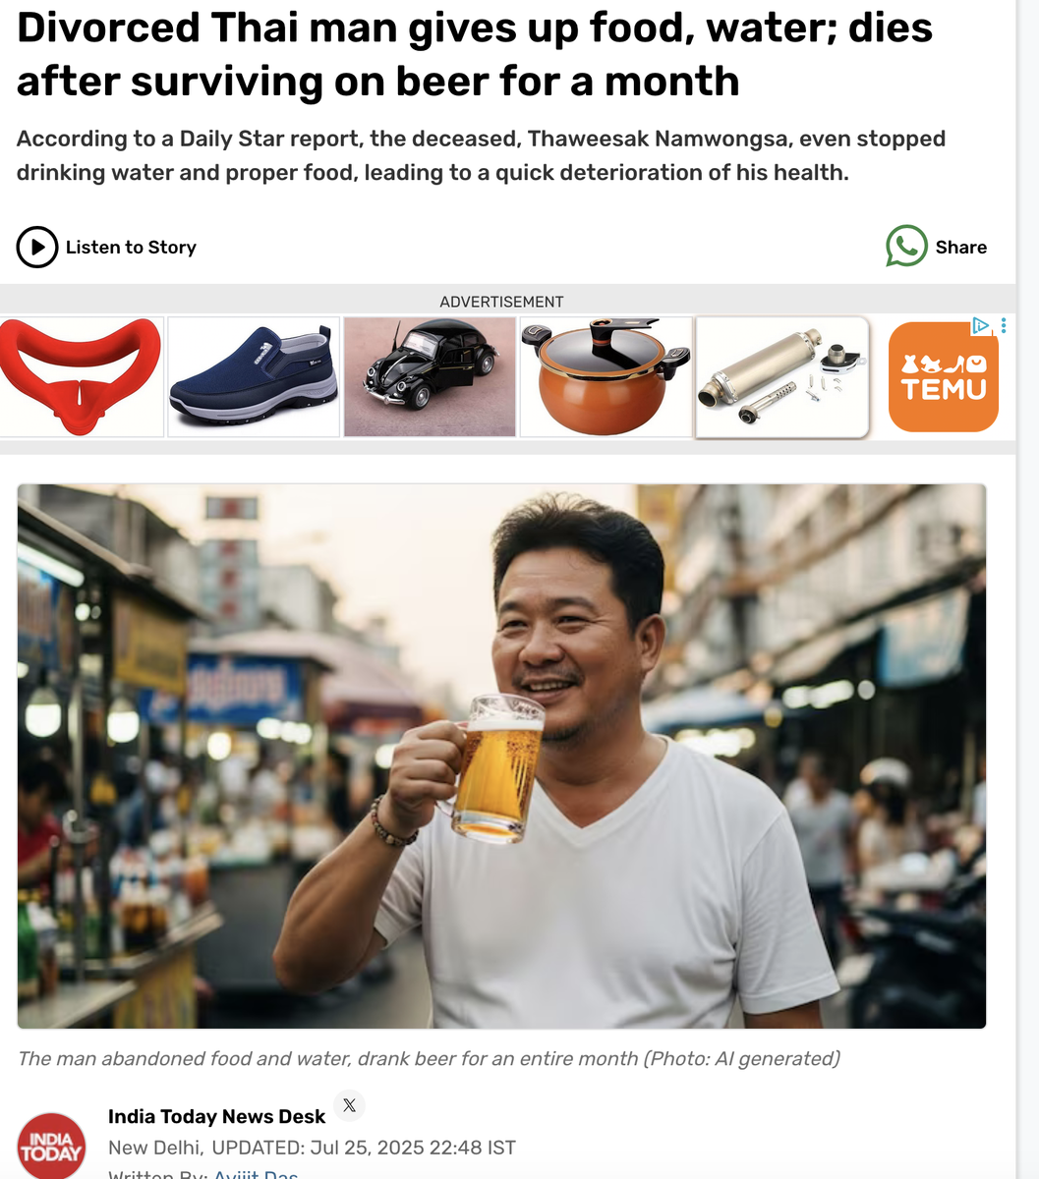Open the India Today News Desk author link

click(216, 1116)
